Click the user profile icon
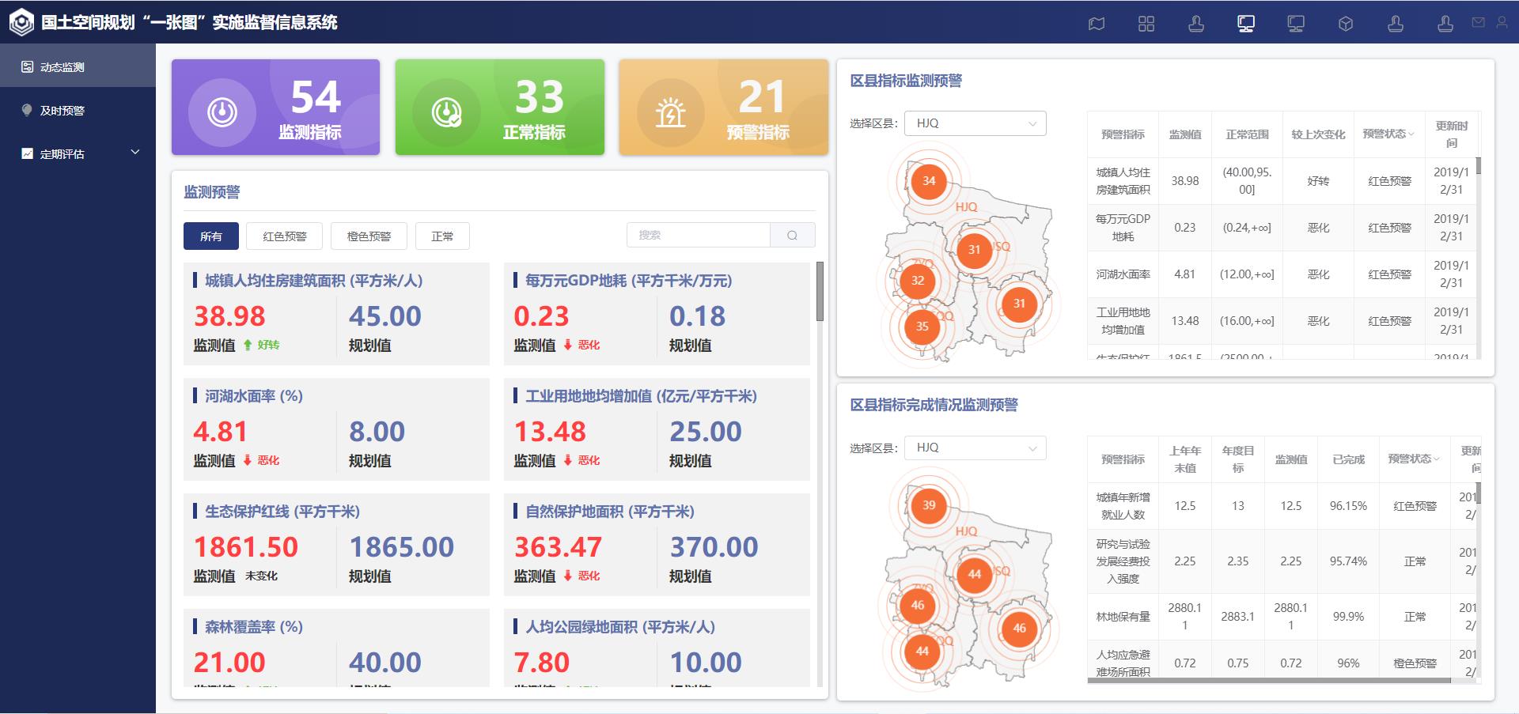Screen dimensions: 1519x714 (1502, 23)
